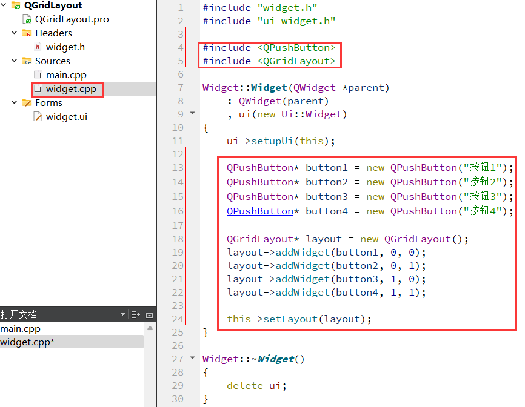The width and height of the screenshot is (525, 407).
Task: Click setupUi on line 11
Action: 272,141
